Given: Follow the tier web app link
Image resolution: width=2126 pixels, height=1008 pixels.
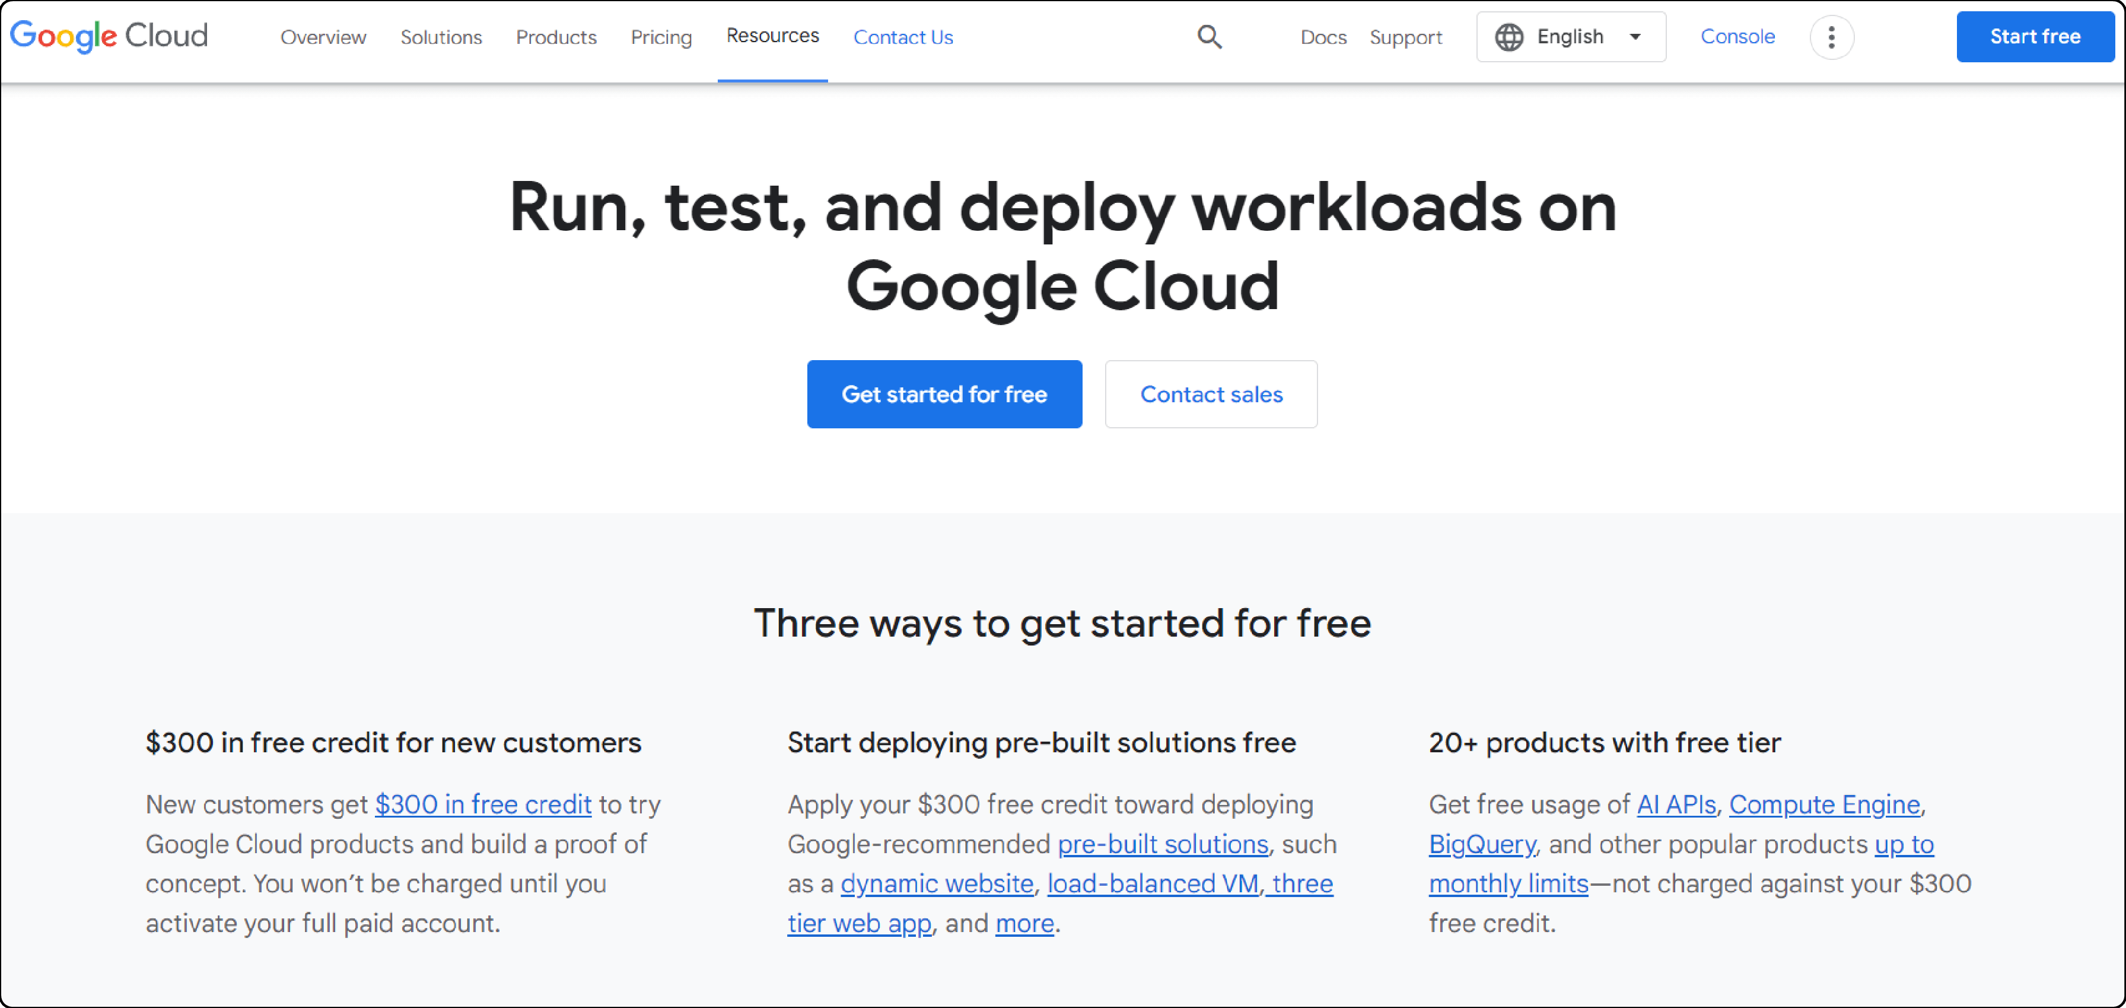Looking at the screenshot, I should pos(859,923).
